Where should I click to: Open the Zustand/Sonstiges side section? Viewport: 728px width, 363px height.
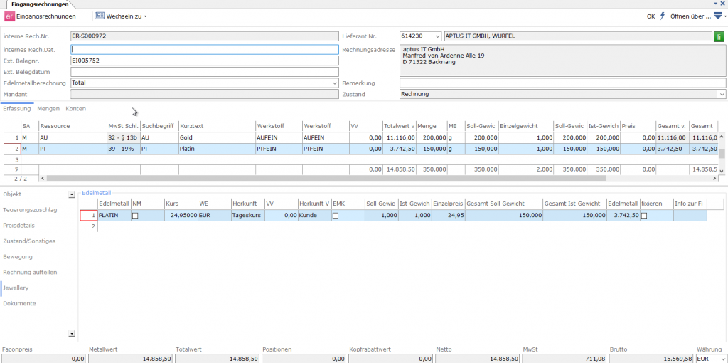(x=29, y=241)
